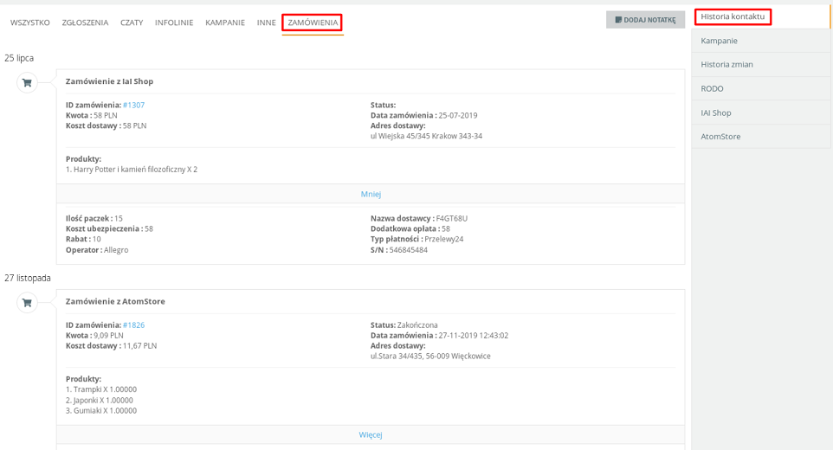
Task: Click the S/N 546845484 row
Action: (399, 250)
